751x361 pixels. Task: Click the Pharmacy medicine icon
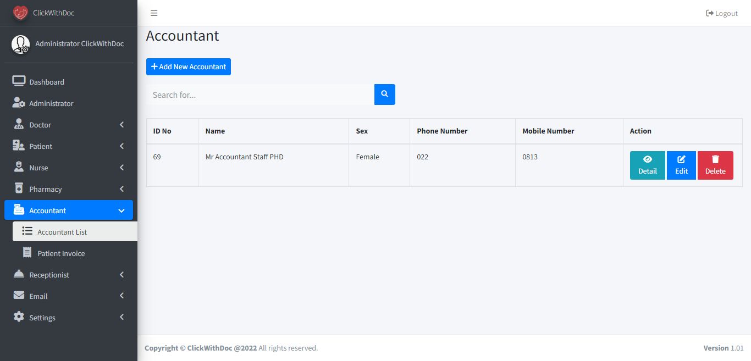pos(19,189)
